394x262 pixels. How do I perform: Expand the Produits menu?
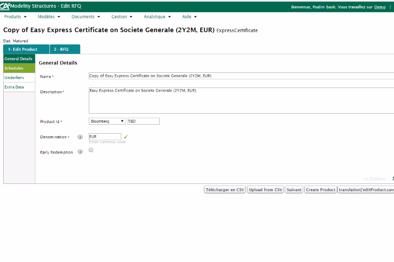point(15,17)
